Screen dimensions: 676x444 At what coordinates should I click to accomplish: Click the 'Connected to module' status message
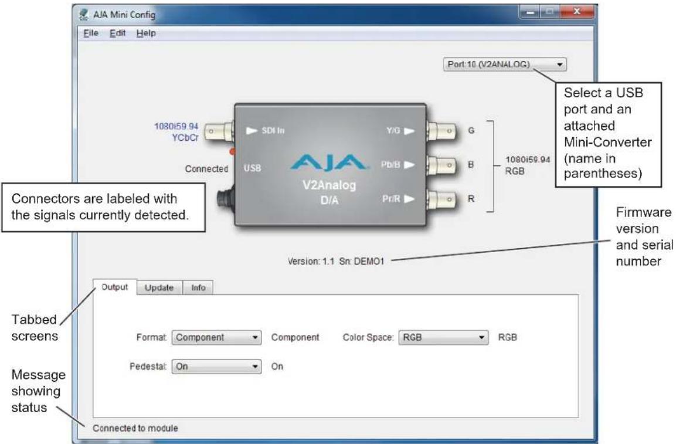click(x=135, y=428)
